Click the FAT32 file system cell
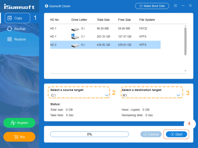Screen dimensions: 198x148 point(143,28)
